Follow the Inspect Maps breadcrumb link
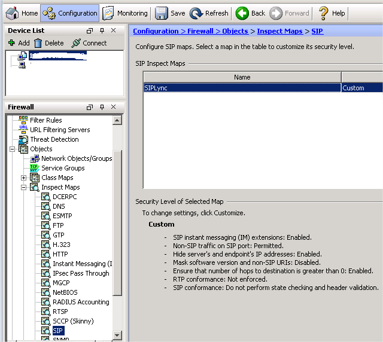The width and height of the screenshot is (383, 342). (x=279, y=31)
